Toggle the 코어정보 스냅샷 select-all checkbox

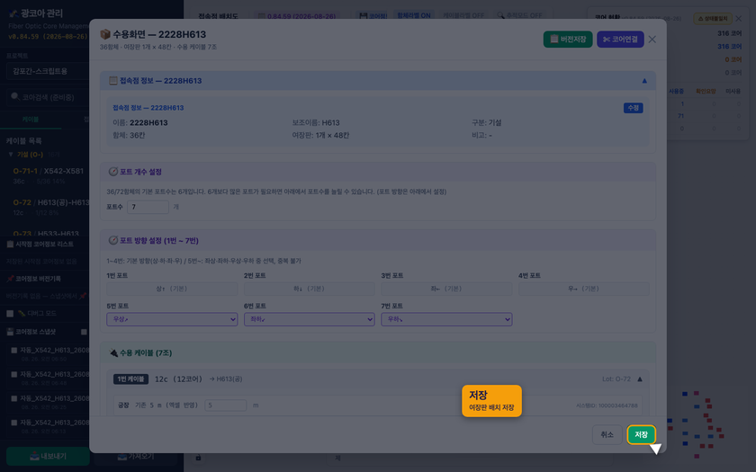pos(84,332)
